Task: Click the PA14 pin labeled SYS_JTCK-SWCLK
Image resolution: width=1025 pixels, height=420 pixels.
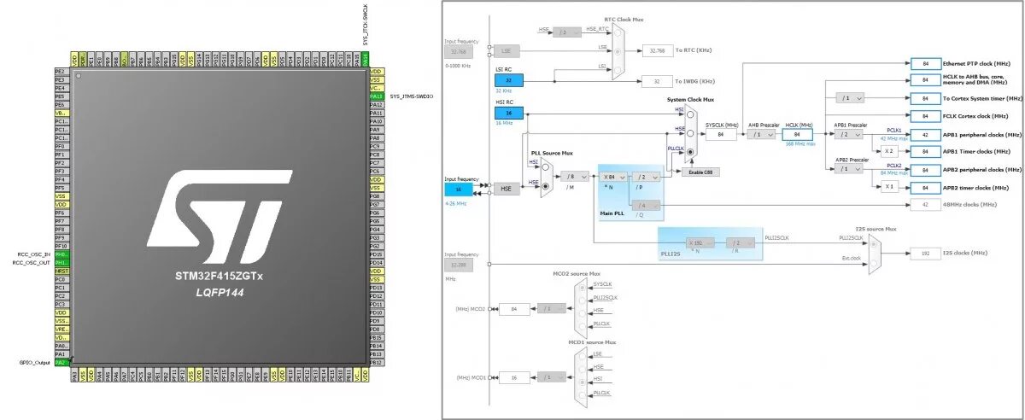Action: point(366,60)
